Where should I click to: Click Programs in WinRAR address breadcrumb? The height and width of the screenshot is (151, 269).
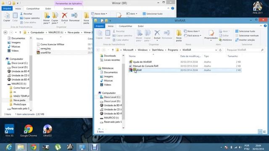(173, 50)
